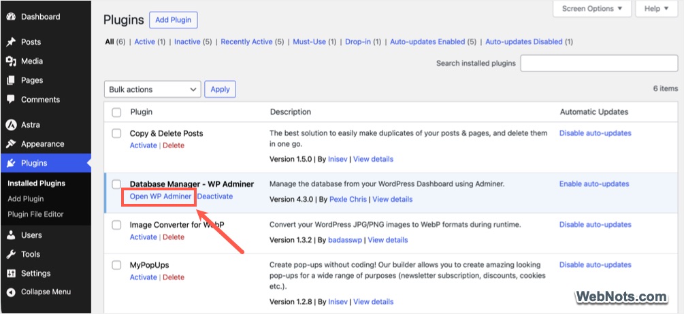Click the Open WP Adminer link

pyautogui.click(x=161, y=196)
